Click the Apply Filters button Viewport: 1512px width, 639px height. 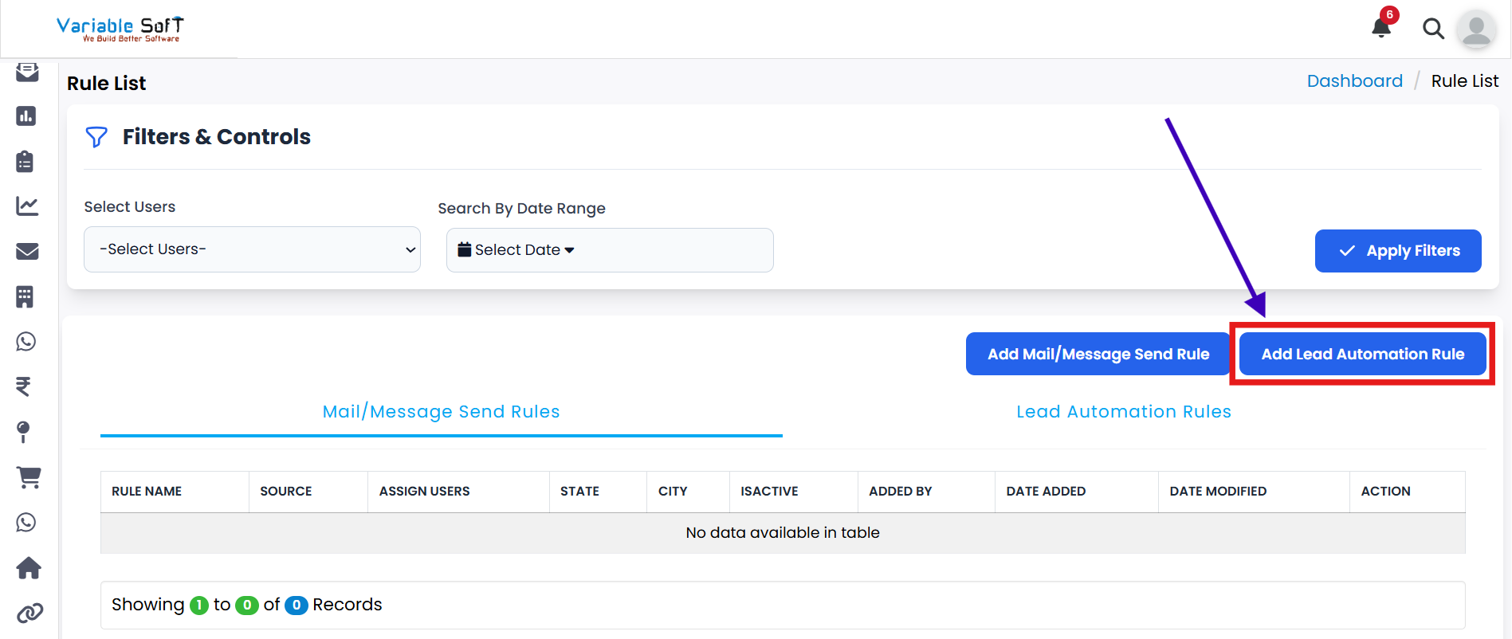tap(1398, 251)
